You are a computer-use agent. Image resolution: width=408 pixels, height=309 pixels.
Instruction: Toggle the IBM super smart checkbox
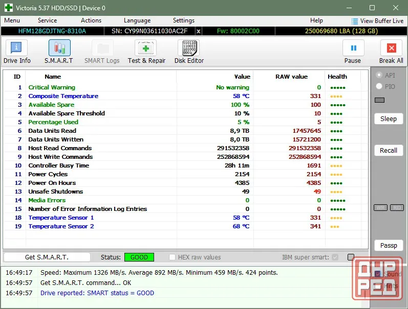coord(335,257)
